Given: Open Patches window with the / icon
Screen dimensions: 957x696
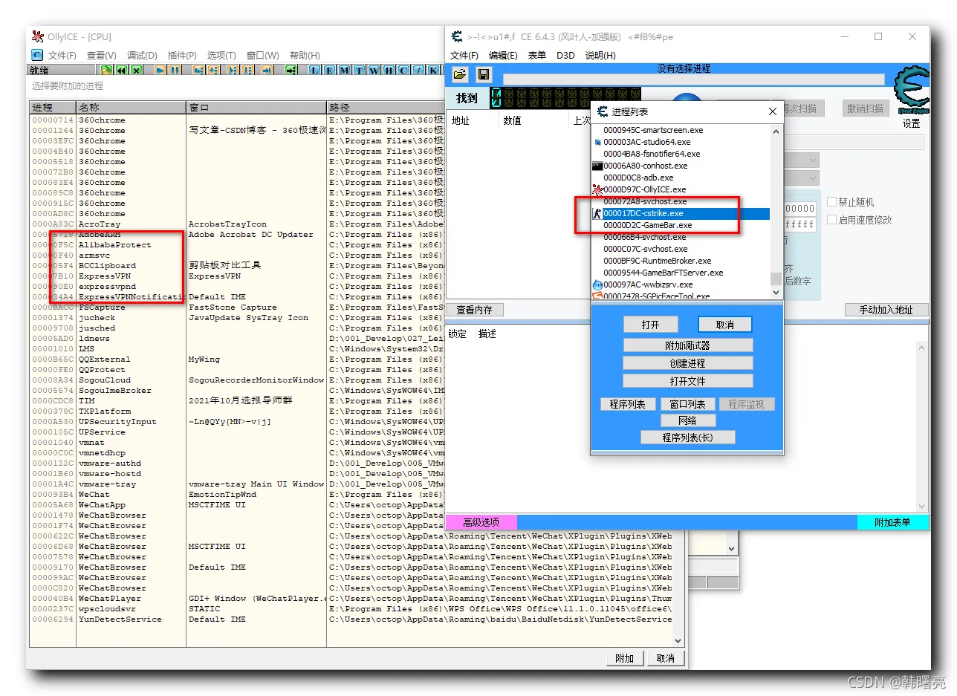Looking at the screenshot, I should [x=418, y=70].
